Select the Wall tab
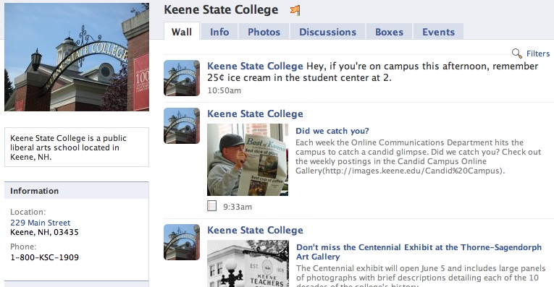 coord(182,32)
